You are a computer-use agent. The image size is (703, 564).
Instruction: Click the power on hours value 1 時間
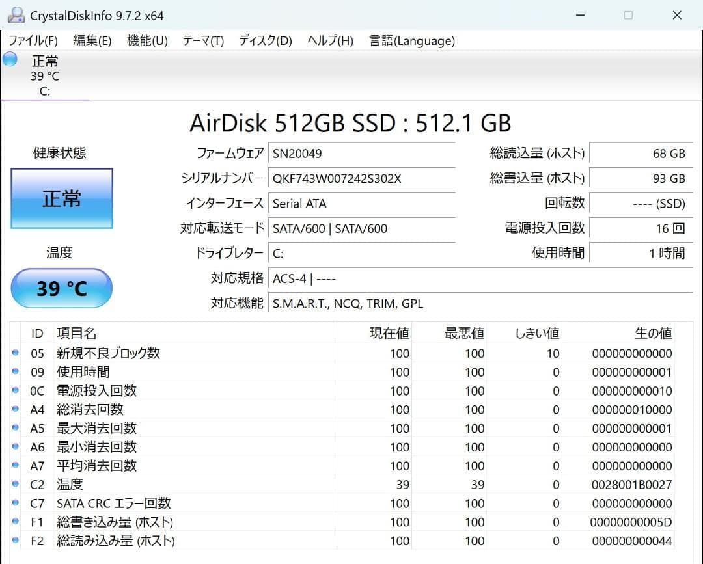click(641, 254)
